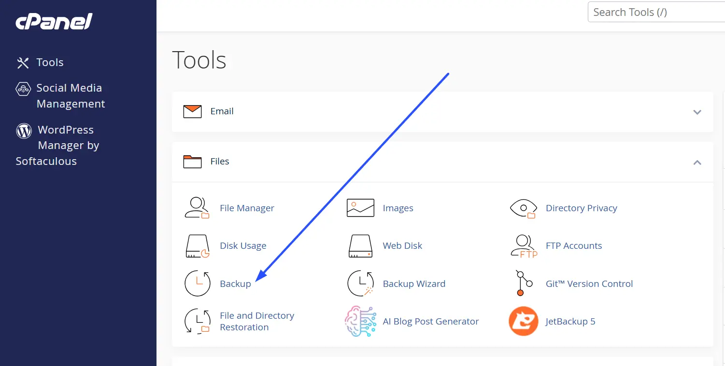Open the File Manager link
The height and width of the screenshot is (366, 725).
(x=247, y=208)
